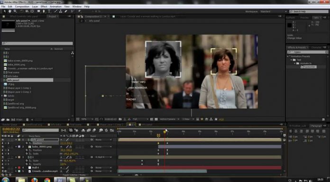Enable Frame Blending timeline icon

(89, 130)
